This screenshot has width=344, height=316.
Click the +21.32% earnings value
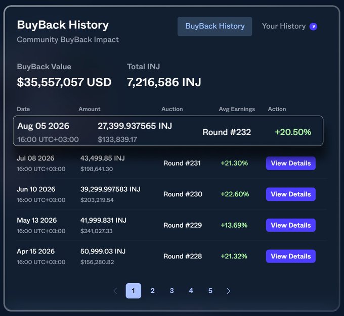(x=234, y=256)
